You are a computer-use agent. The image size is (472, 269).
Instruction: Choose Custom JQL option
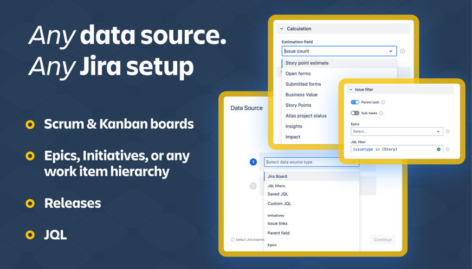tap(279, 203)
